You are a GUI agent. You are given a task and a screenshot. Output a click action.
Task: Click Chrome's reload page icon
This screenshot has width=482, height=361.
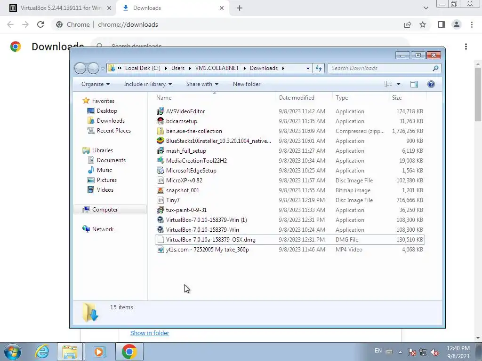(40, 24)
